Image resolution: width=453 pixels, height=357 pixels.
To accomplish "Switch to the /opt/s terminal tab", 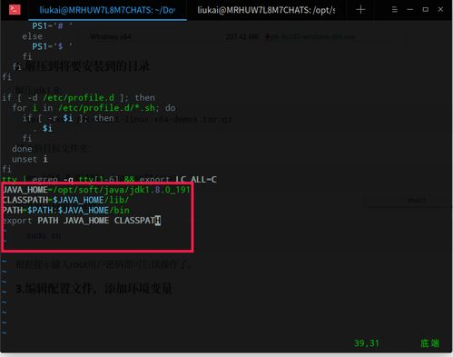I will pyautogui.click(x=266, y=10).
